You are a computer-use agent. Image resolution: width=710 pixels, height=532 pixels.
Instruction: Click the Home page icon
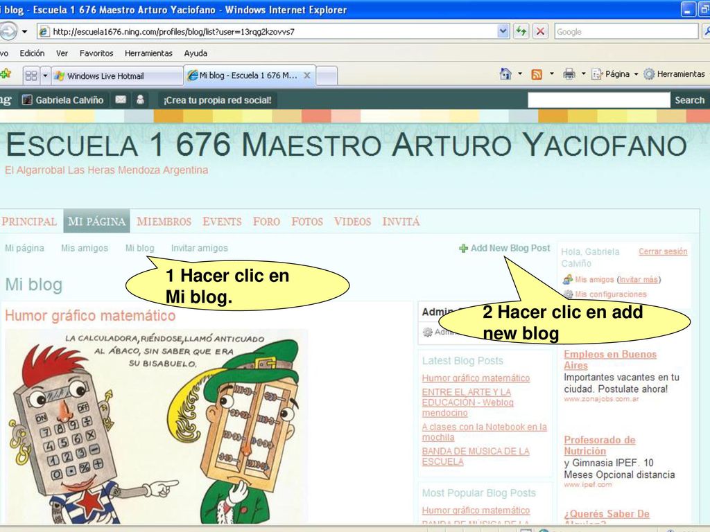(x=505, y=73)
